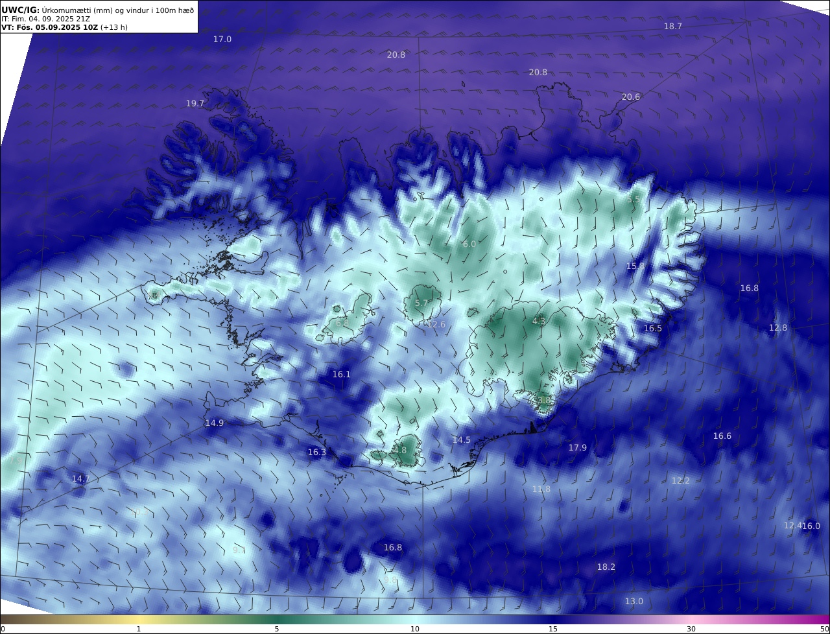Click the 12.6 value on the map
The height and width of the screenshot is (634, 830).
[x=436, y=325]
